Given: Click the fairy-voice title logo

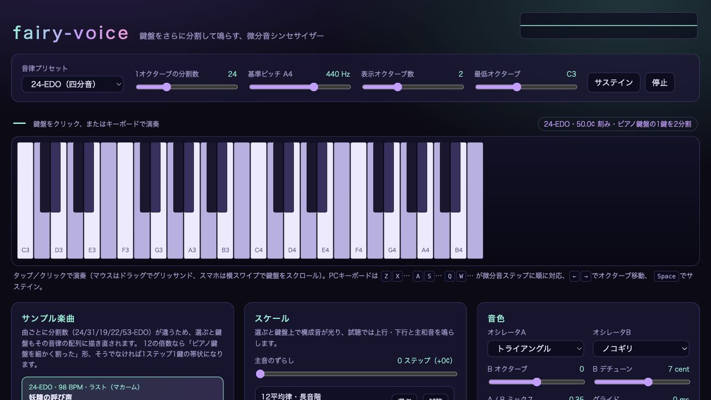Looking at the screenshot, I should (71, 33).
